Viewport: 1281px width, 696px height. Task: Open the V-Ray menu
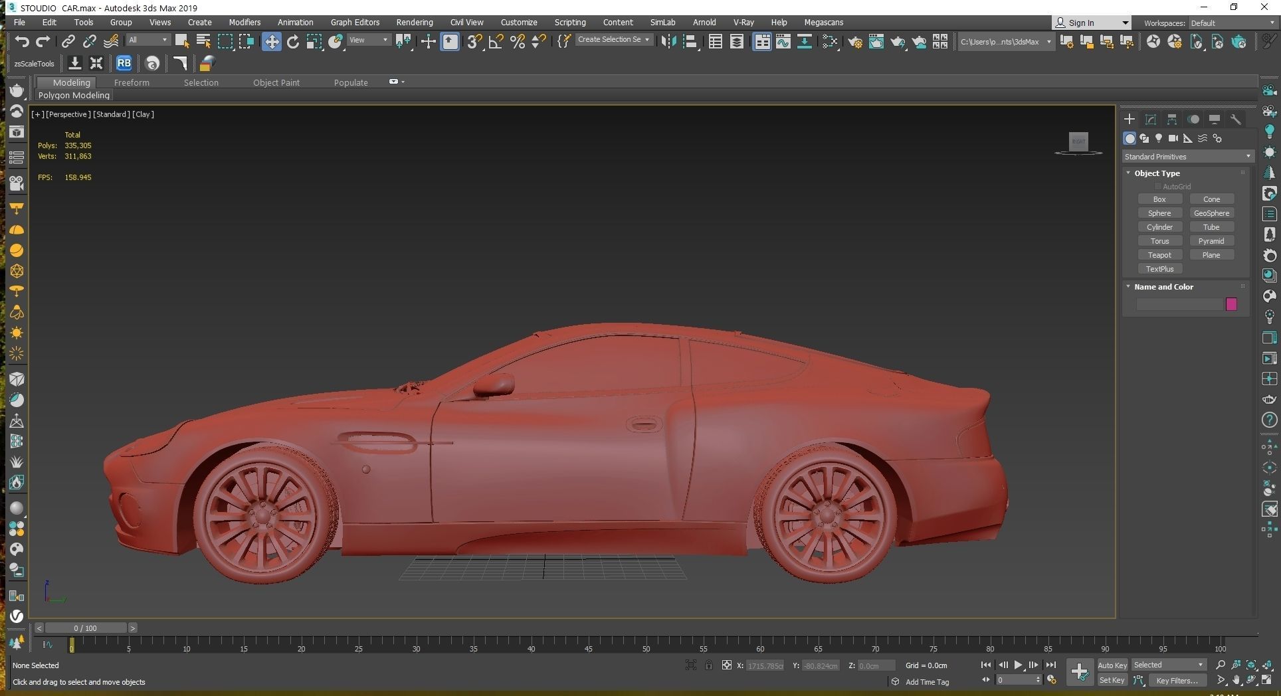point(743,22)
